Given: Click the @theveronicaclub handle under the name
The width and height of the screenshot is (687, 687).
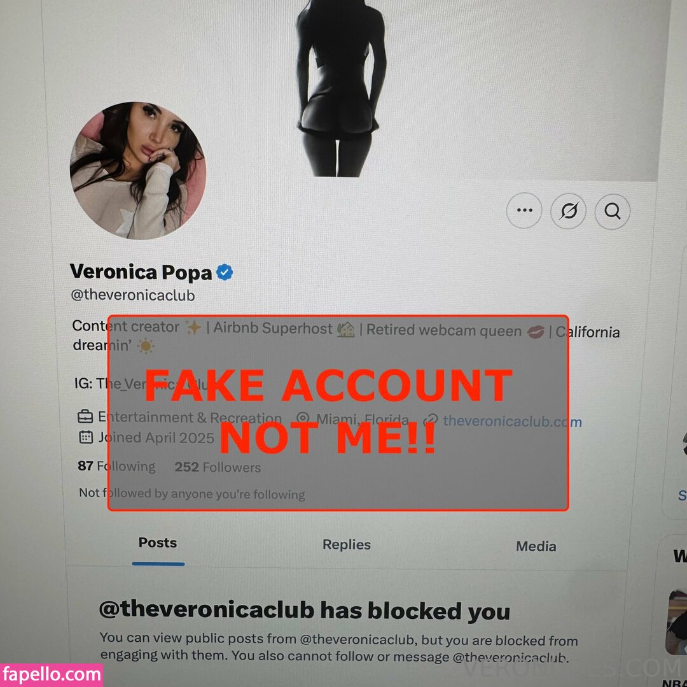Looking at the screenshot, I should tap(133, 295).
